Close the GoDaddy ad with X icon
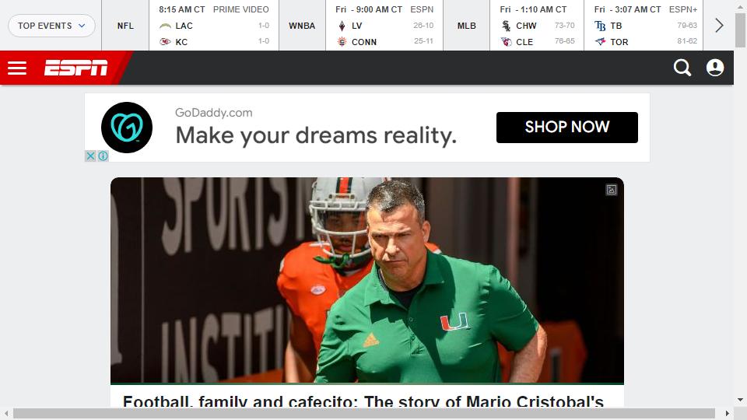Image resolution: width=747 pixels, height=420 pixels. click(90, 156)
